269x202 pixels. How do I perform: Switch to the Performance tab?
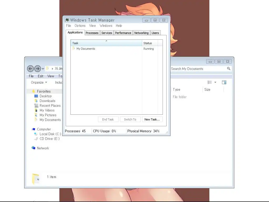coord(123,33)
